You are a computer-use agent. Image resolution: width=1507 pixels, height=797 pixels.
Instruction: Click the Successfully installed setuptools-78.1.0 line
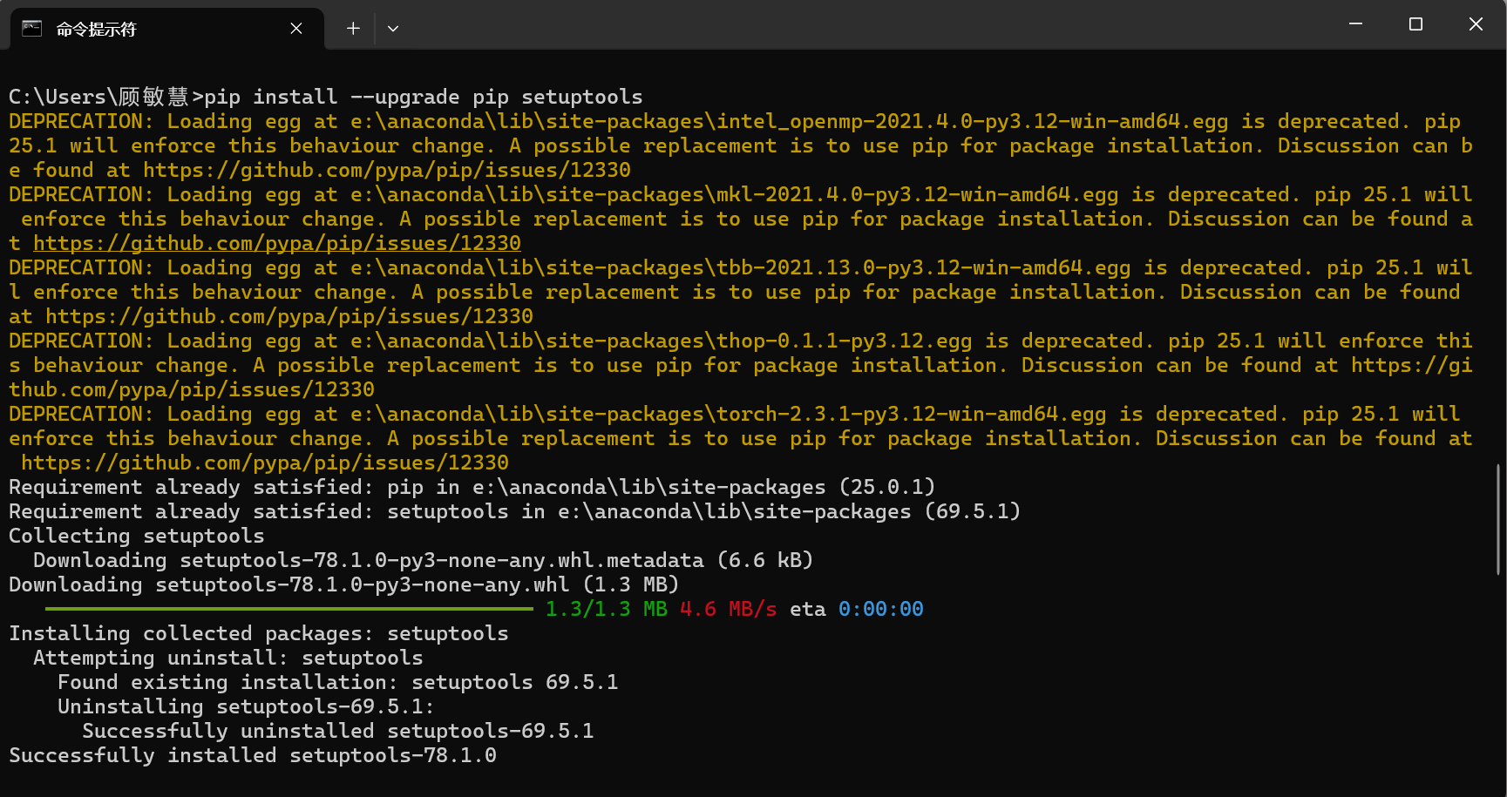tap(251, 755)
